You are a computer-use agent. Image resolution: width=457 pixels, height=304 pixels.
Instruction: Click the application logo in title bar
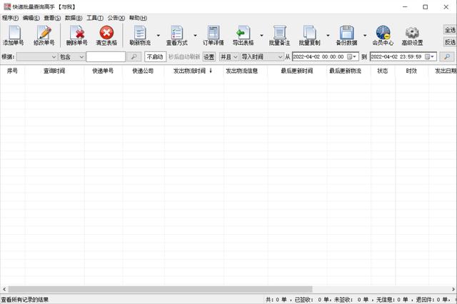7,6
